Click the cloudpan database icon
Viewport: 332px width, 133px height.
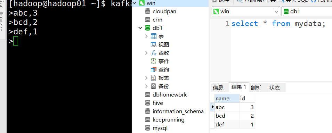click(148, 11)
